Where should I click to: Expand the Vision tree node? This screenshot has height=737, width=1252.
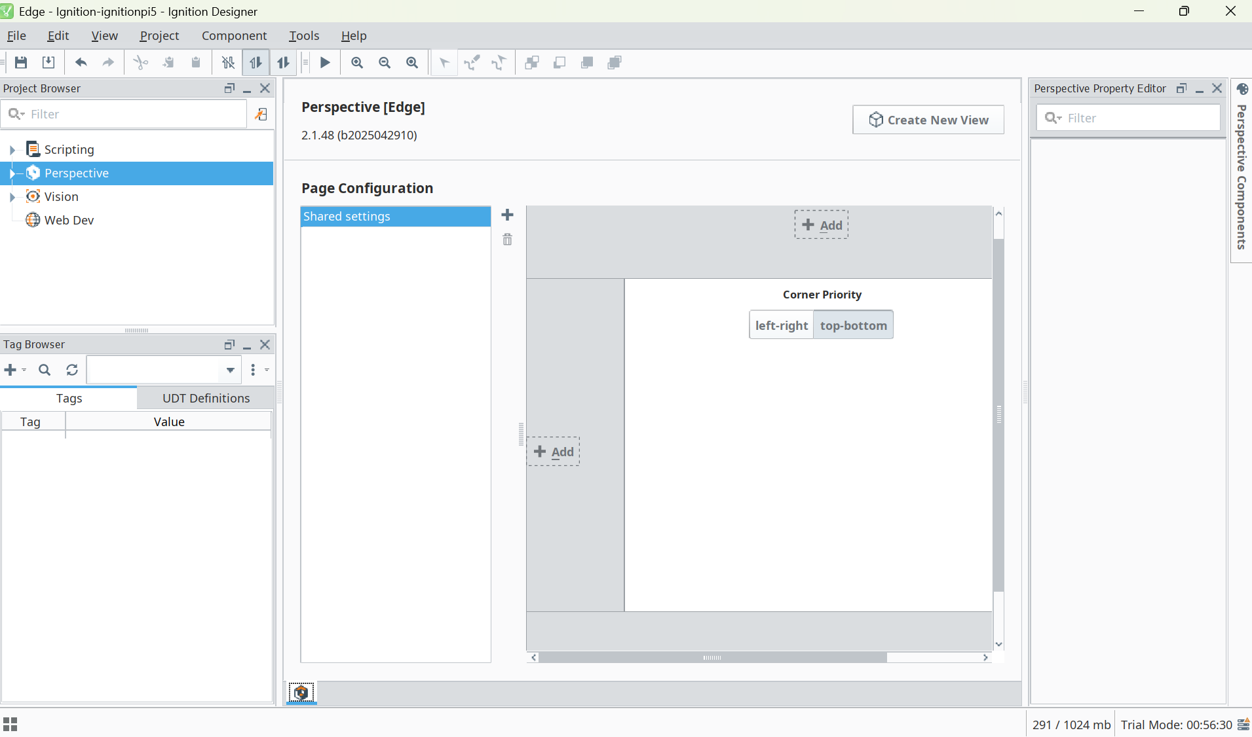(x=12, y=197)
